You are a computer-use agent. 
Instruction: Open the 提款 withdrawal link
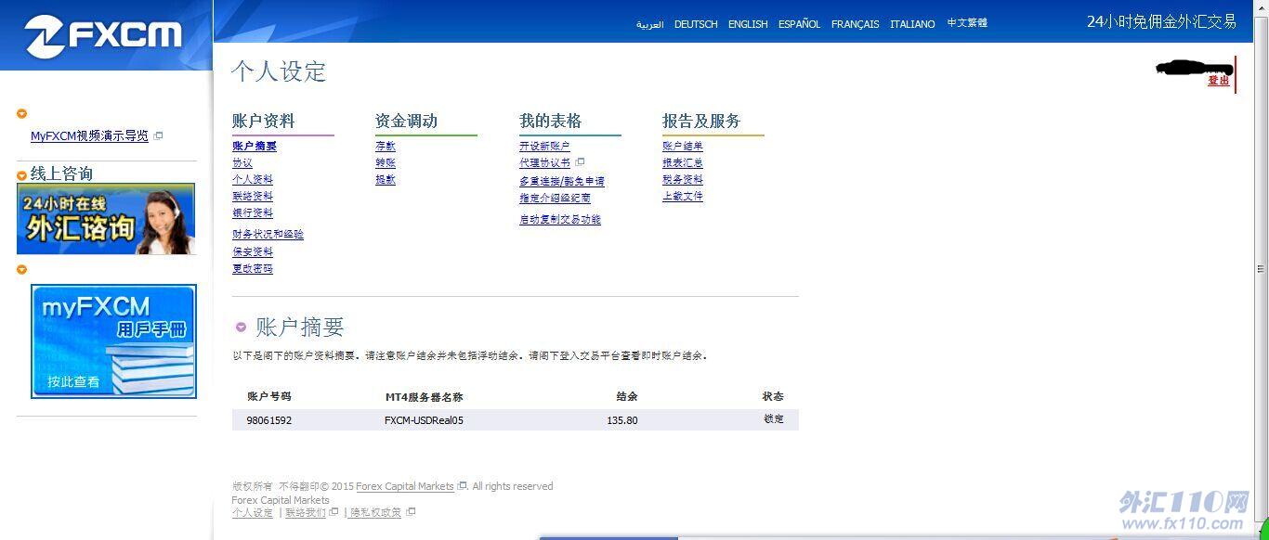click(x=386, y=180)
